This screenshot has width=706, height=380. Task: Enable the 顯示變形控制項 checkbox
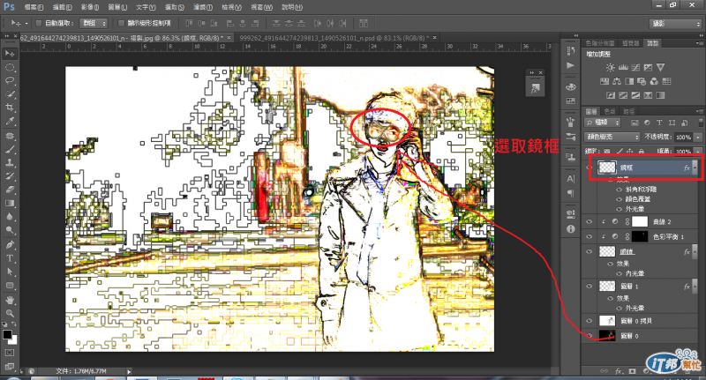121,23
